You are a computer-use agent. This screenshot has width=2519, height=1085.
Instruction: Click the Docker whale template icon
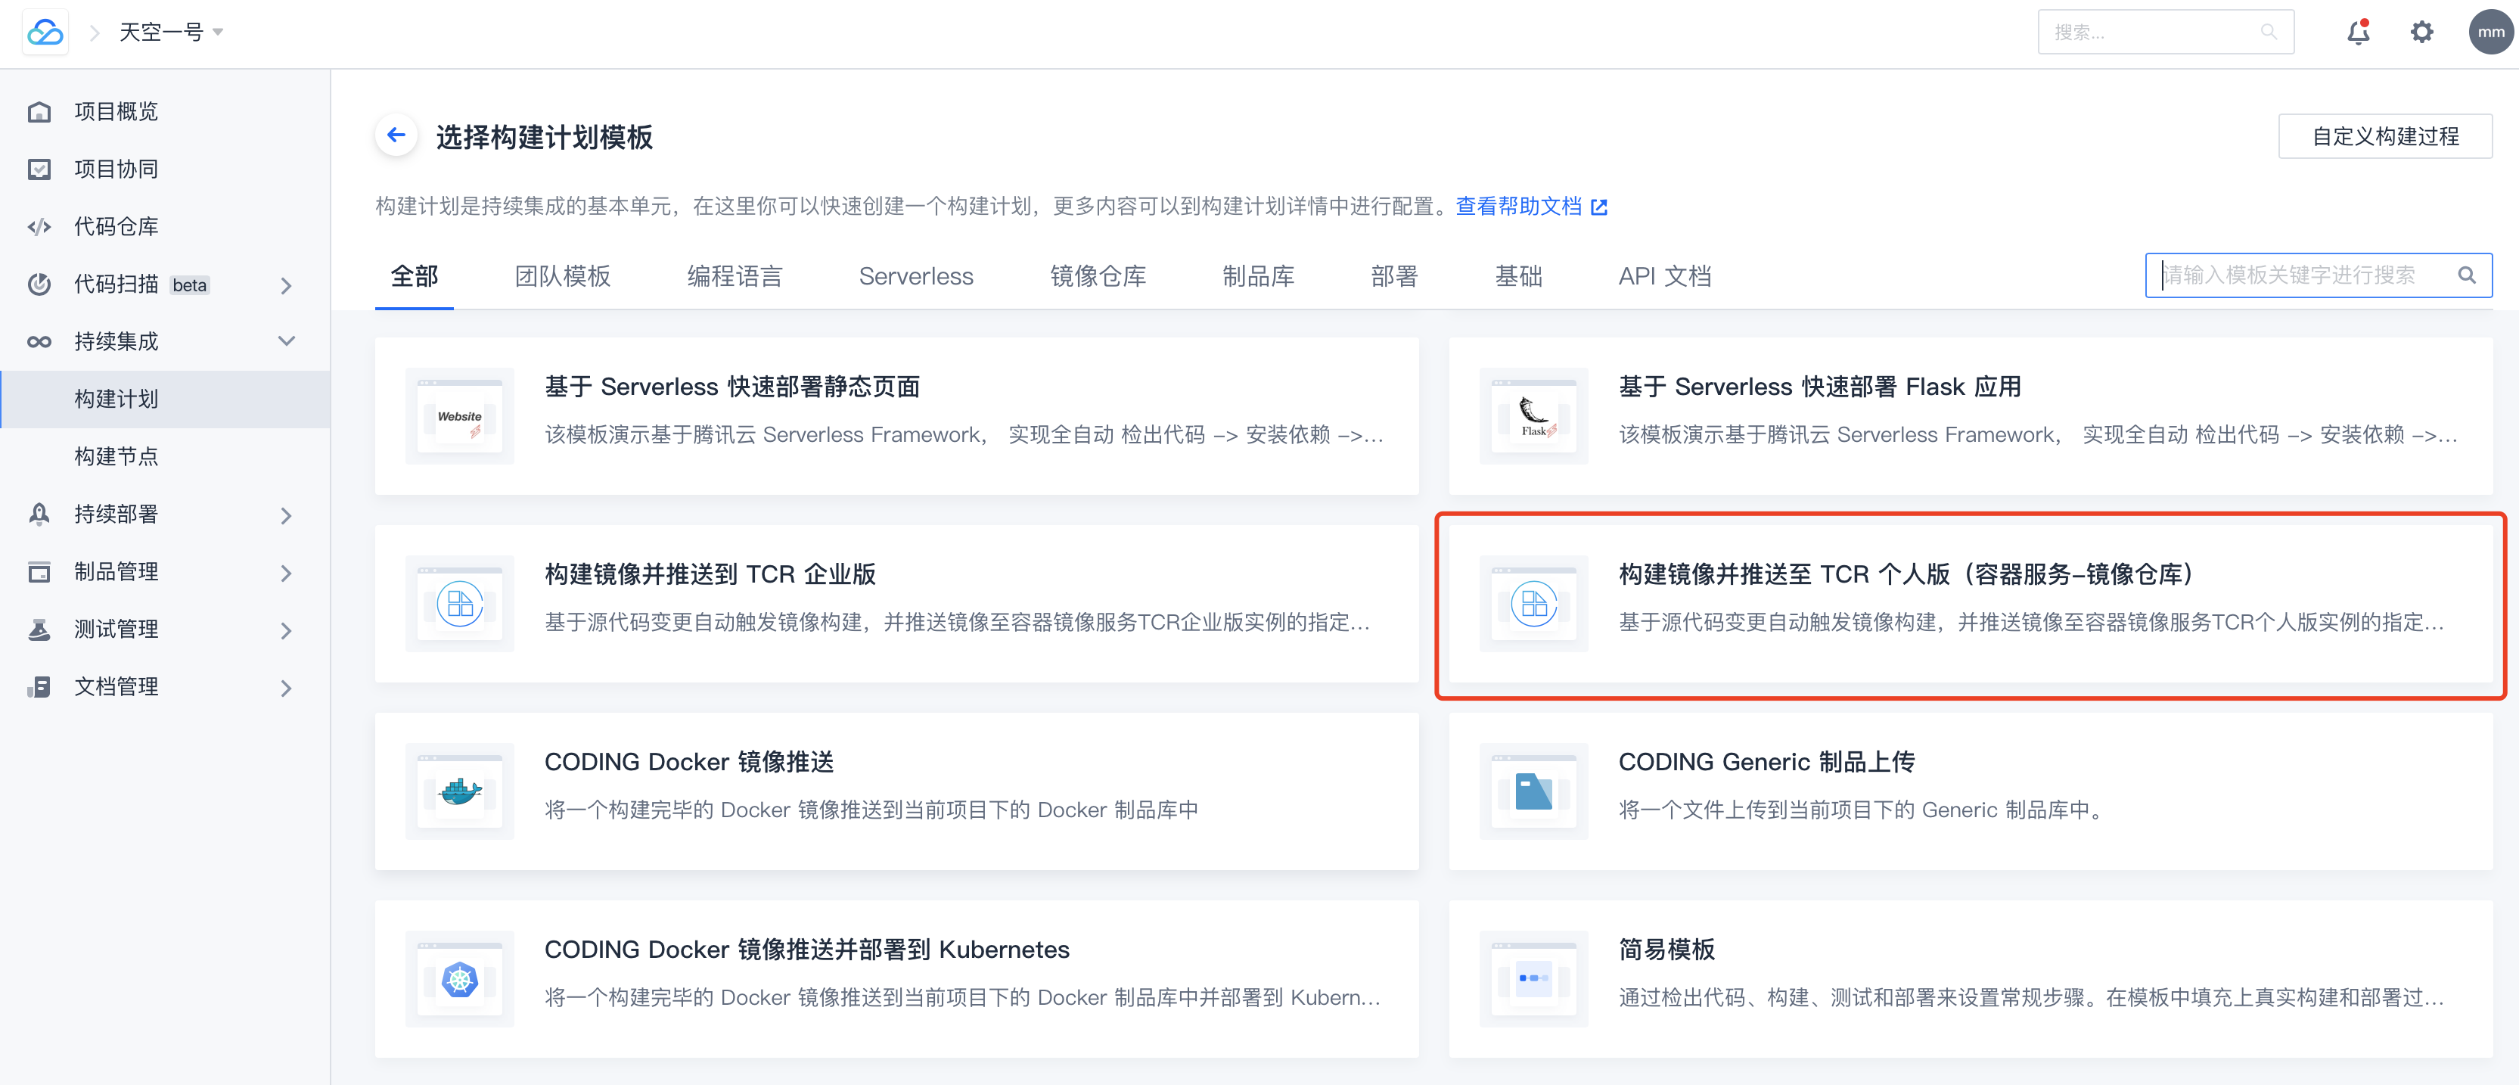pos(460,791)
